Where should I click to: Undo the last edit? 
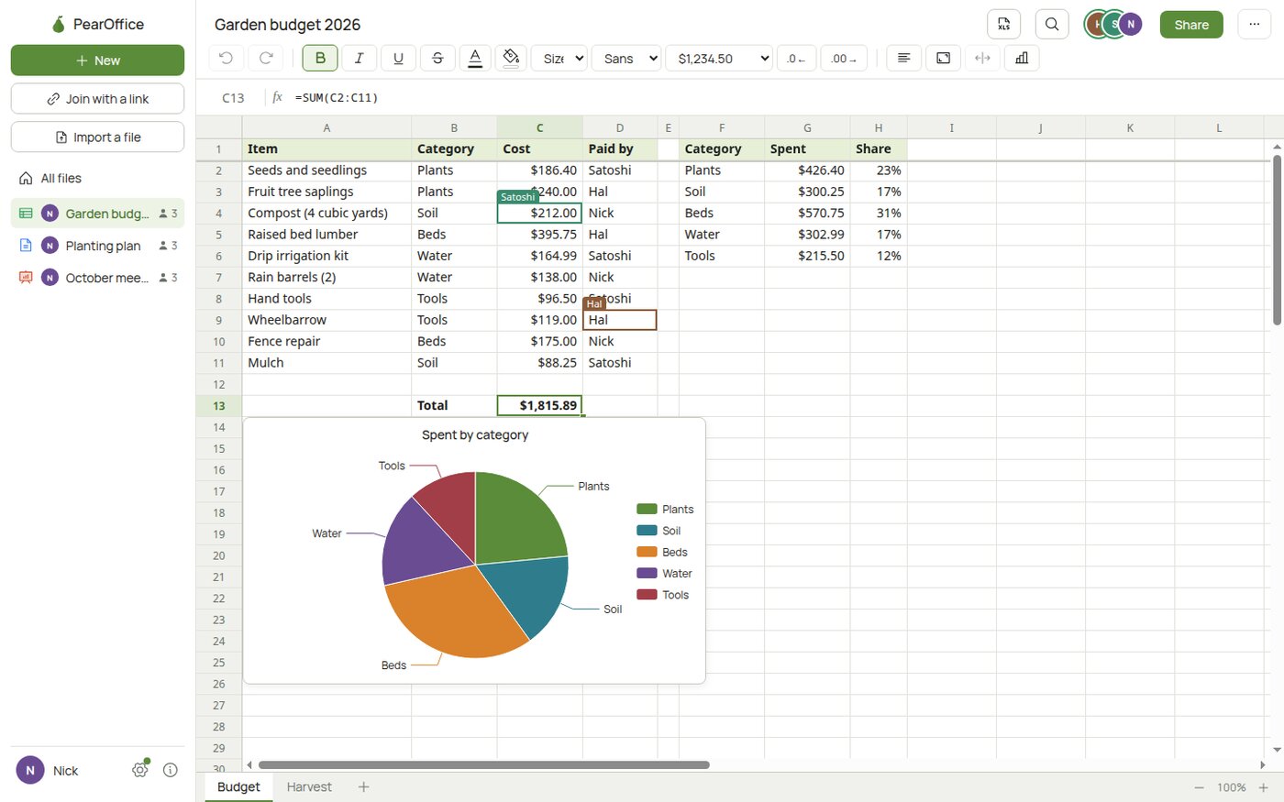click(x=226, y=58)
